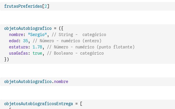Click the objetosAutobiograficosEntrega variable name
175x109 pixels.
tap(39, 104)
